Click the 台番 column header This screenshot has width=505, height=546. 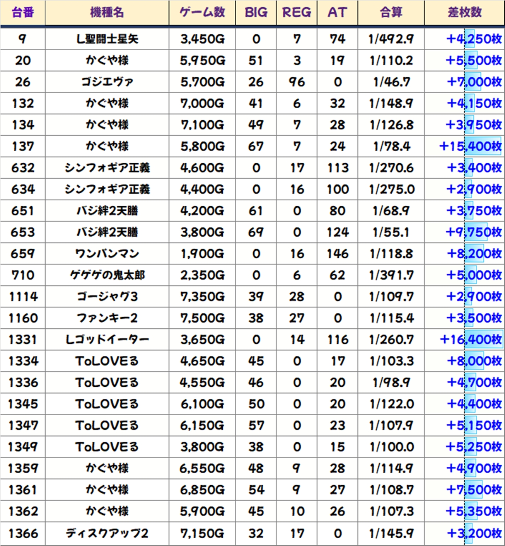pyautogui.click(x=22, y=12)
